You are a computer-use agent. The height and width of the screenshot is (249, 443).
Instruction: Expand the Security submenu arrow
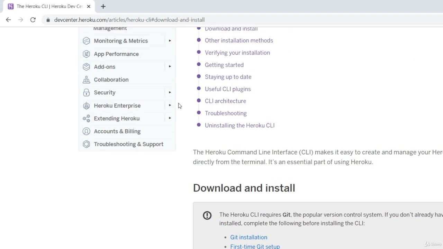[170, 92]
